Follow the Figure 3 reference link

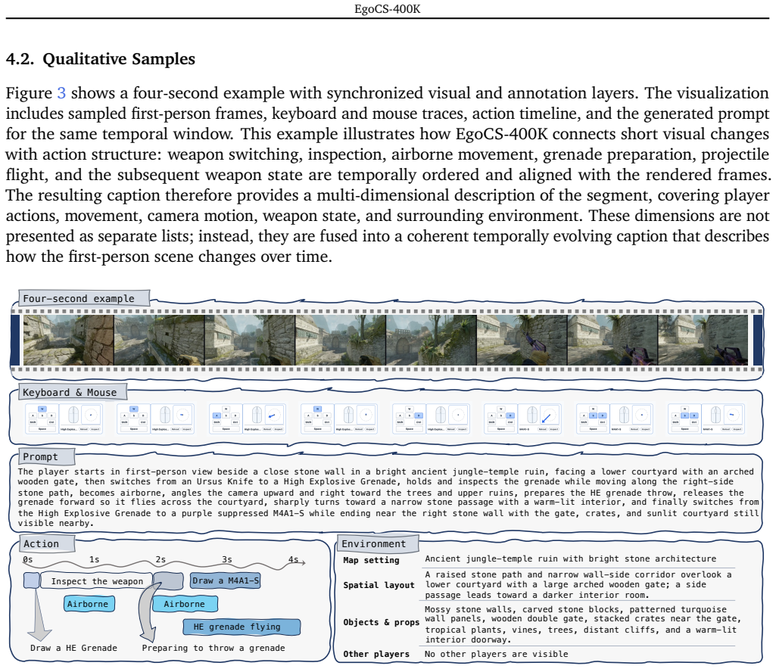(x=61, y=93)
